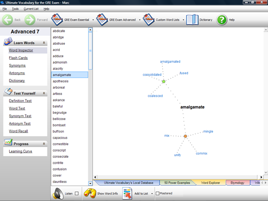This screenshot has width=268, height=201.
Task: Open the Tools menu
Action: [x=15, y=9]
